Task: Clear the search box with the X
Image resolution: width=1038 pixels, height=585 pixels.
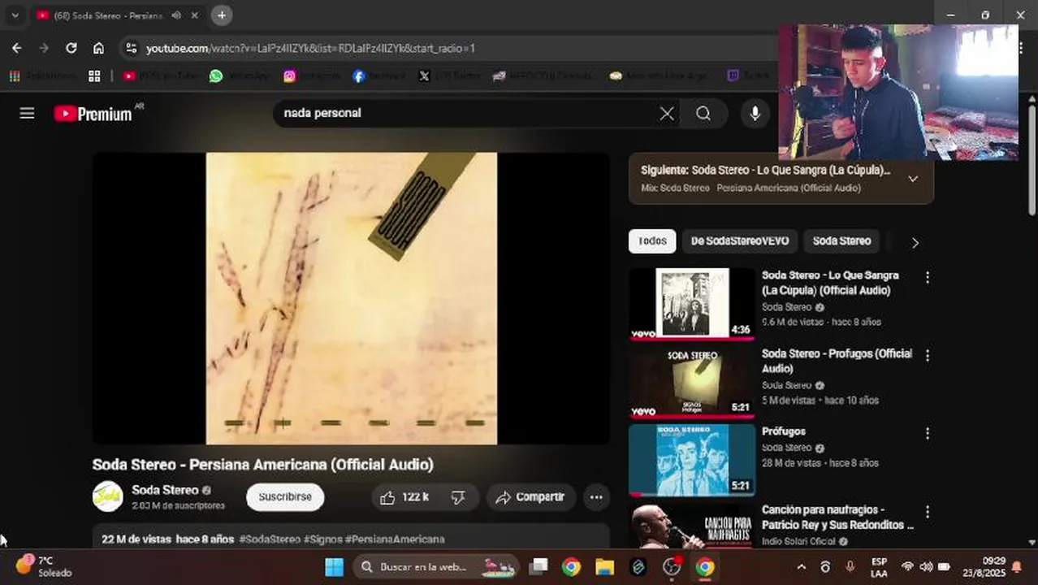Action: (x=667, y=114)
